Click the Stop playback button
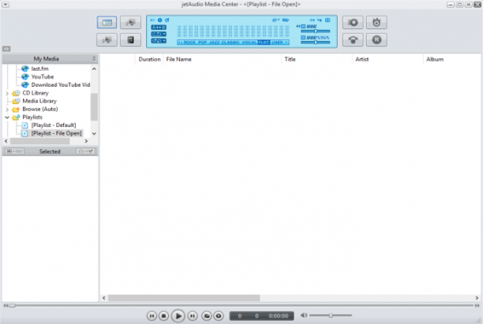 [x=163, y=315]
